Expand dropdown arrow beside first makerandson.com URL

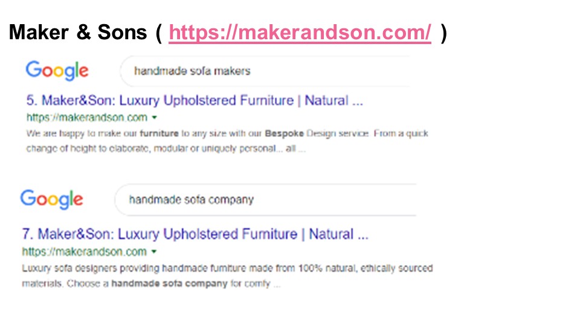(x=155, y=118)
